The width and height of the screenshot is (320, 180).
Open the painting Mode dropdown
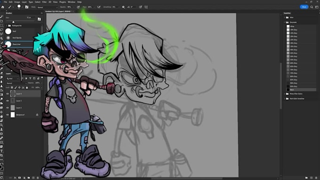(48, 7)
